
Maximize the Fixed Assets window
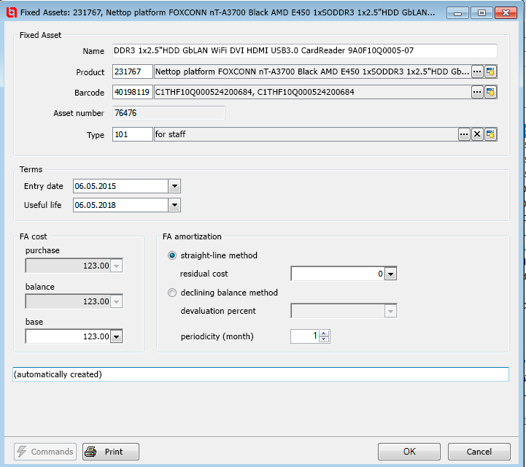pos(481,13)
